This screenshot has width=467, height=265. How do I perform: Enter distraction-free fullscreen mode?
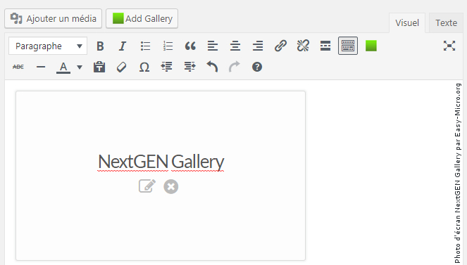(449, 46)
